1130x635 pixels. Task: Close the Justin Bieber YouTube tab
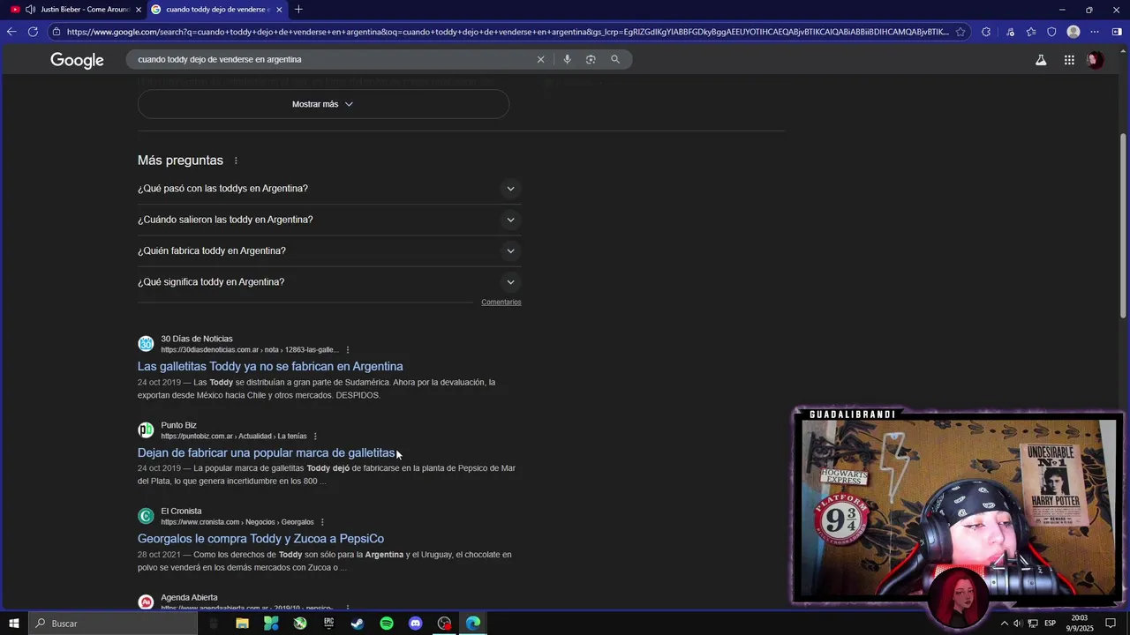[x=138, y=10]
